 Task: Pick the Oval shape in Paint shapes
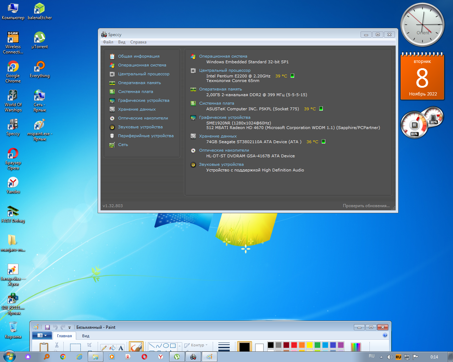tap(166, 346)
